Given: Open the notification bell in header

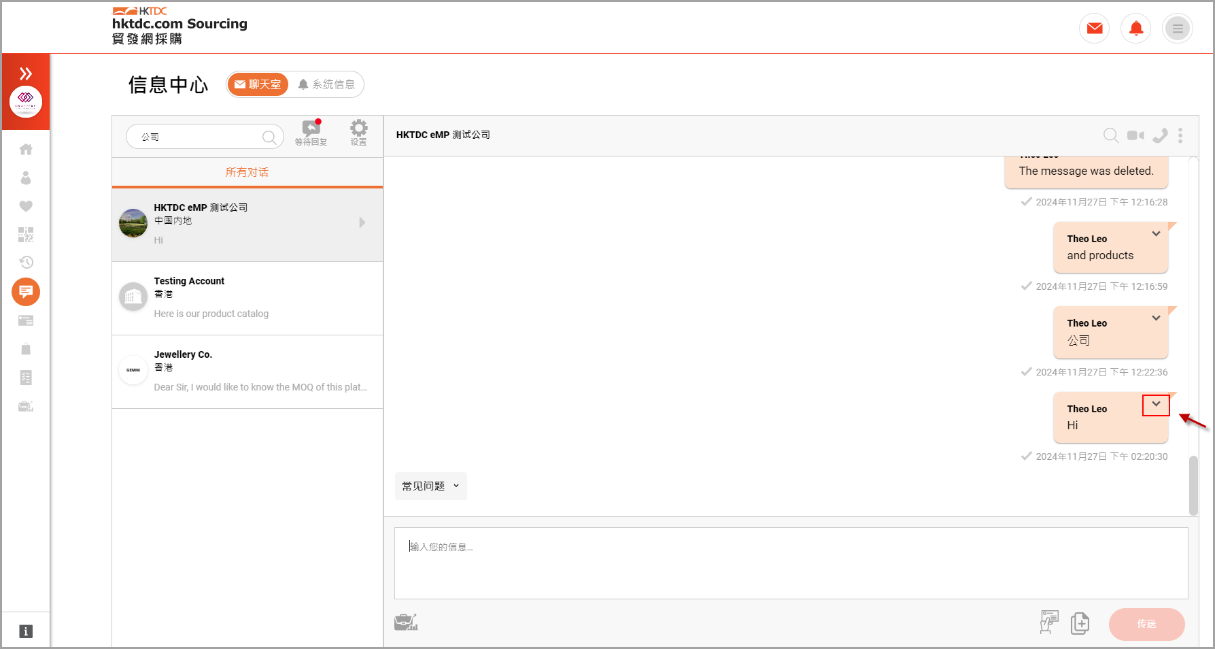Looking at the screenshot, I should pyautogui.click(x=1136, y=29).
